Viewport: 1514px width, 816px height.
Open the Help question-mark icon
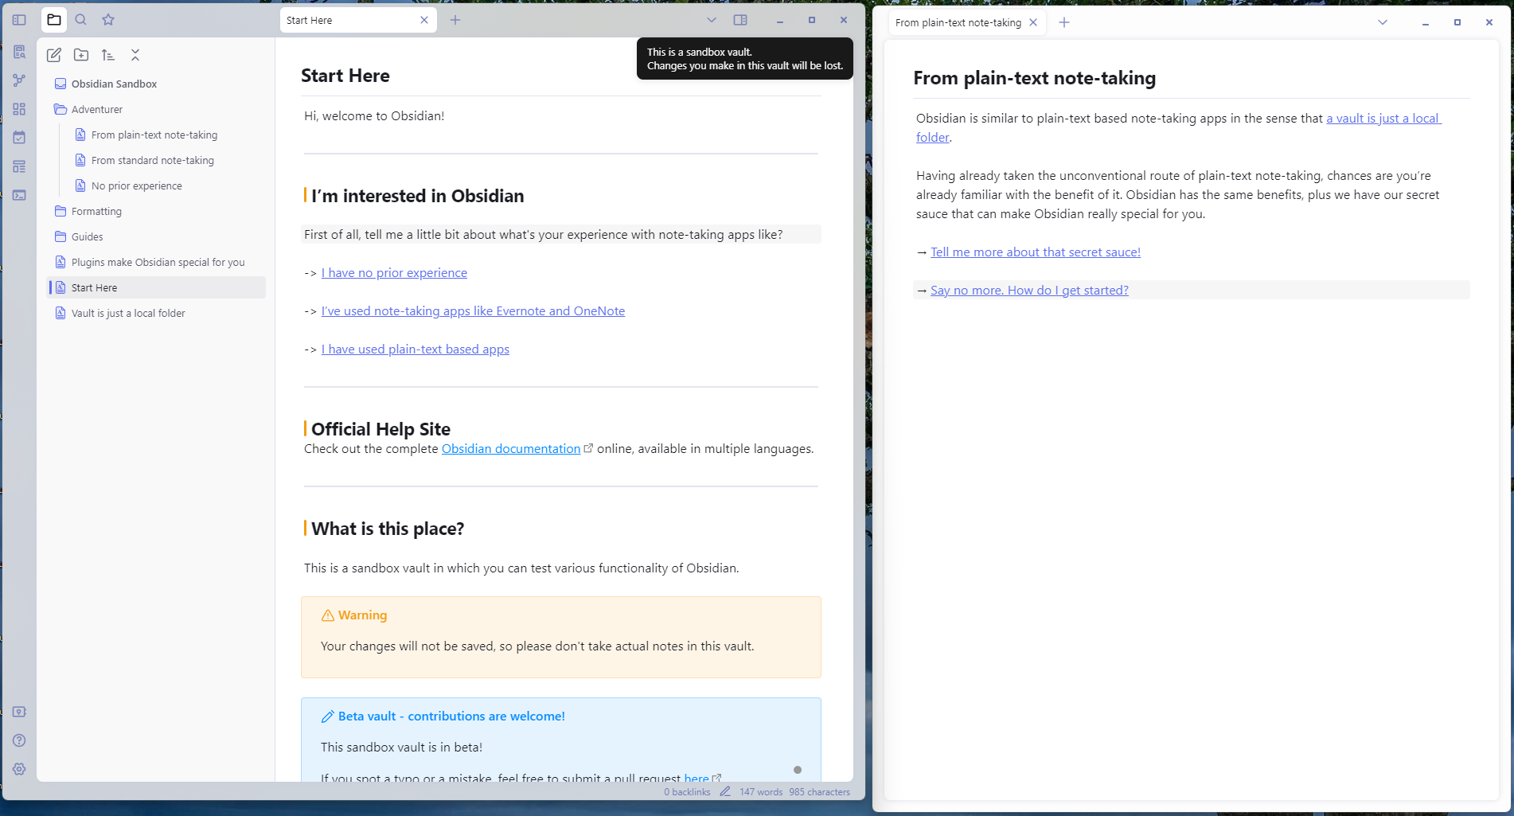(x=19, y=740)
